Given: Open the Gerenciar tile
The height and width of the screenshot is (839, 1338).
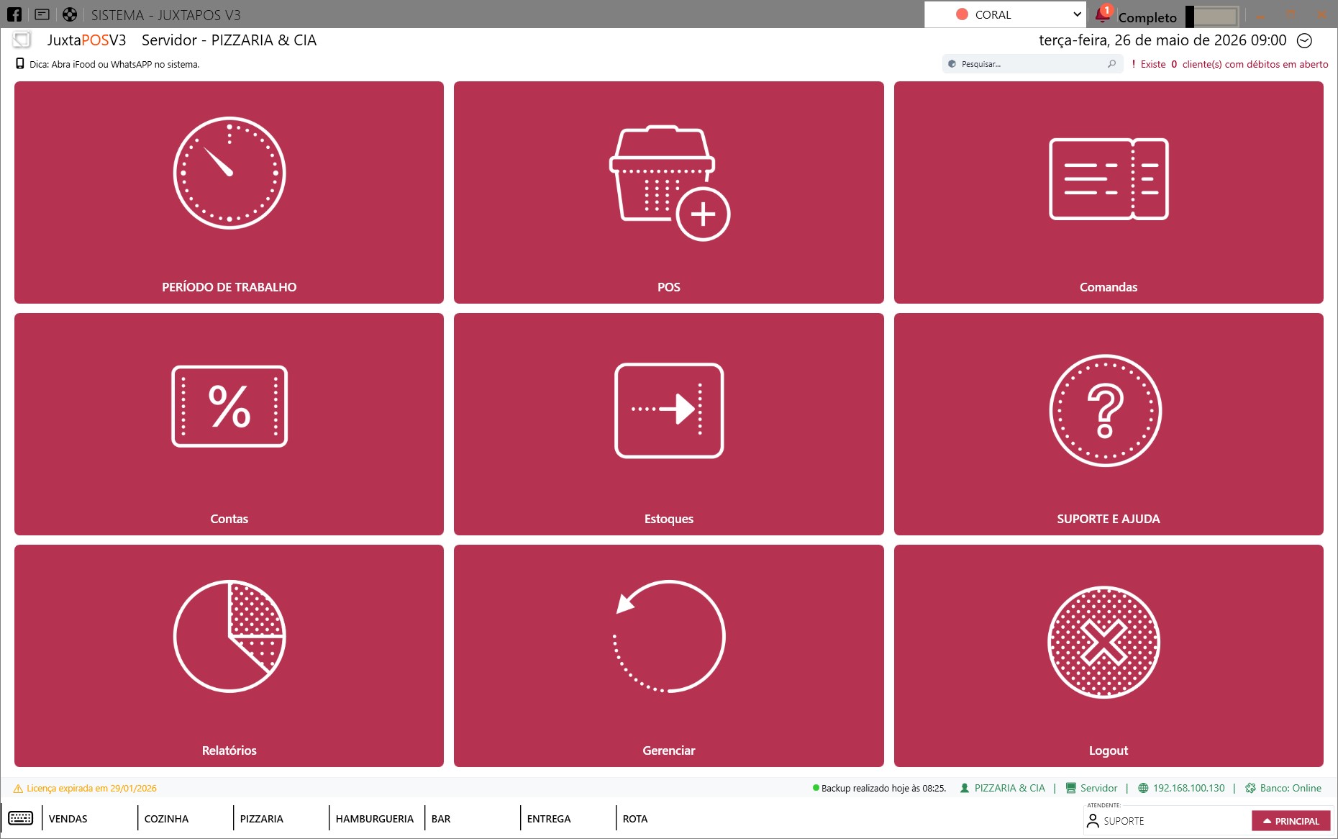Looking at the screenshot, I should point(669,656).
